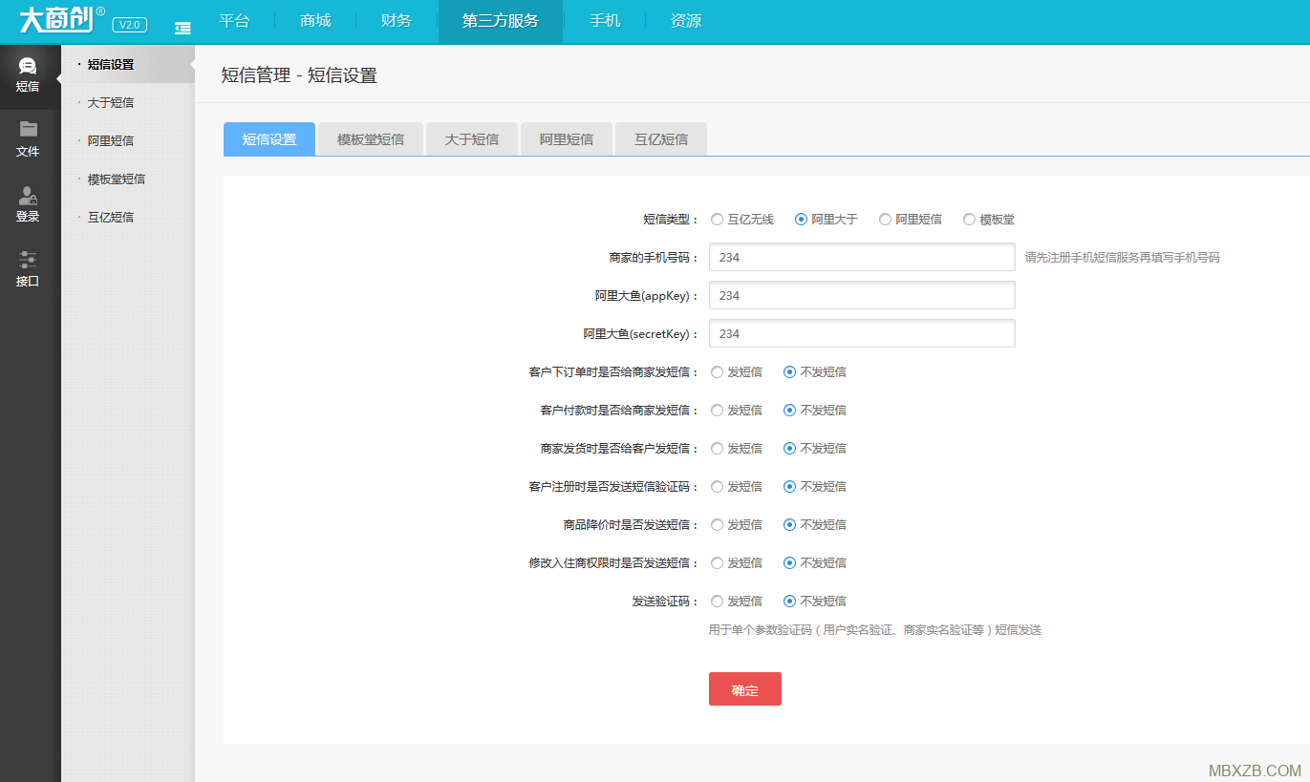Enable 发短信 for 客户付款时是否给商家发短信
The width and height of the screenshot is (1310, 782).
717,411
